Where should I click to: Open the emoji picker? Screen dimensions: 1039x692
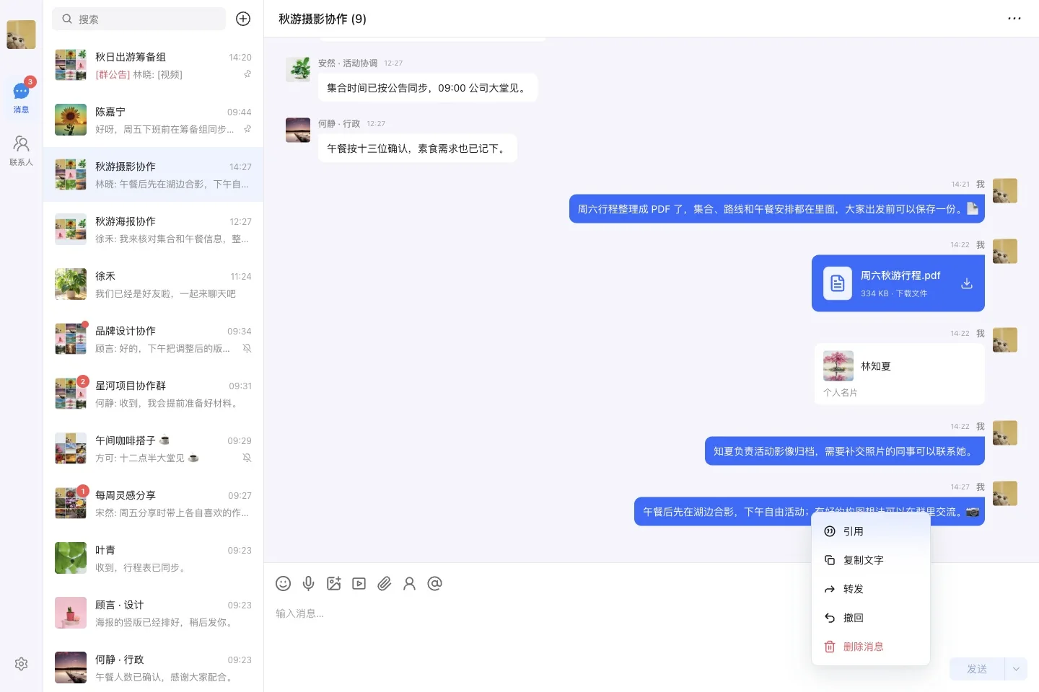pyautogui.click(x=284, y=583)
